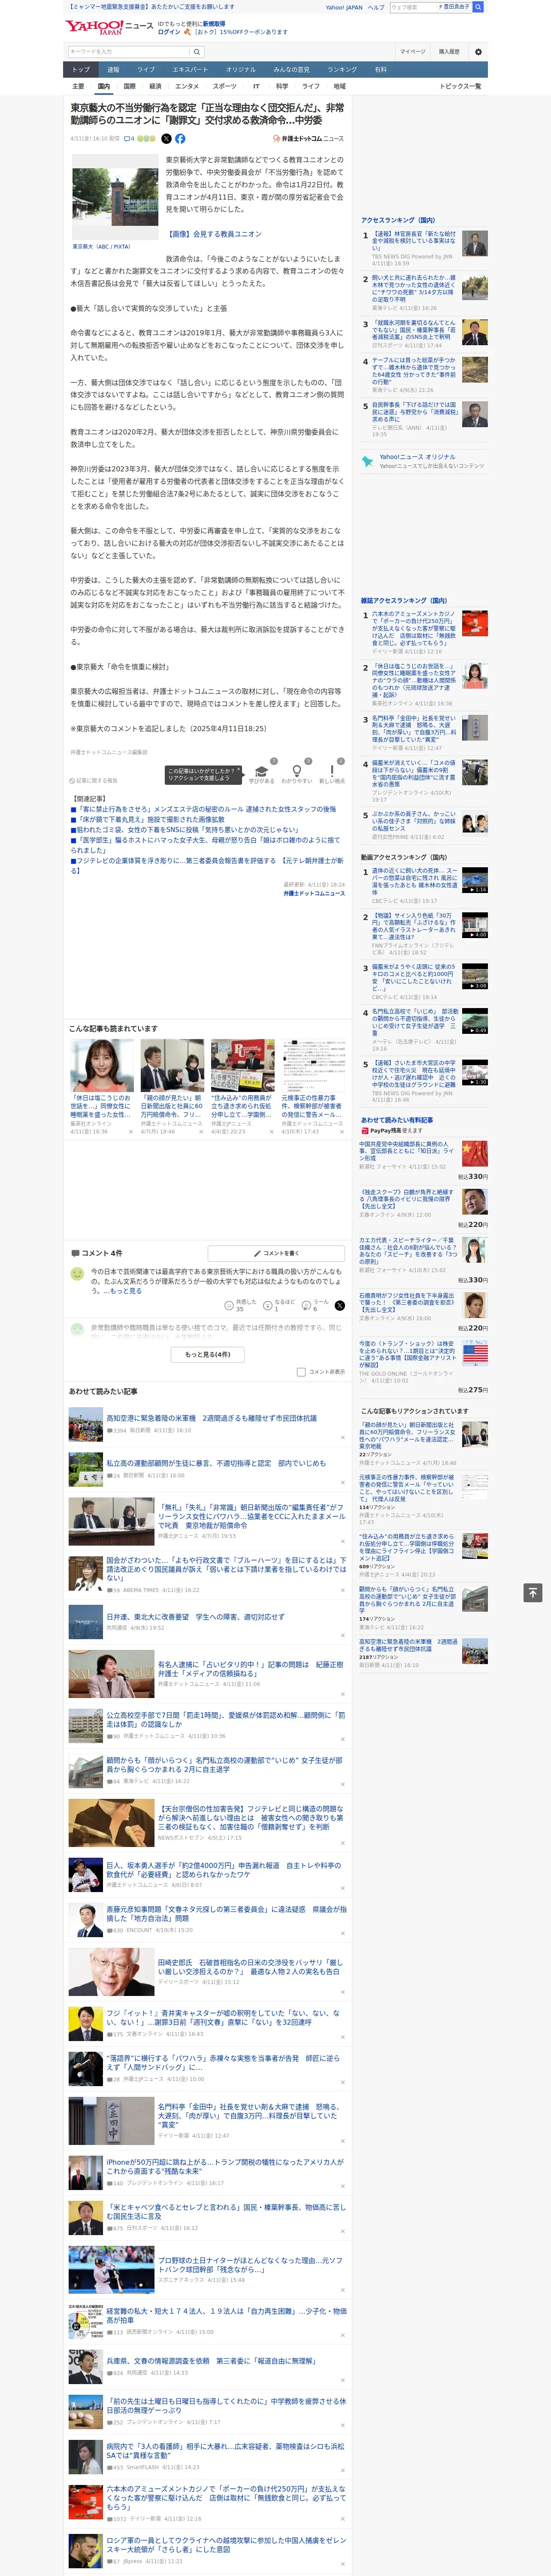Open the ライブ main tab
Image resolution: width=551 pixels, height=2576 pixels.
146,70
